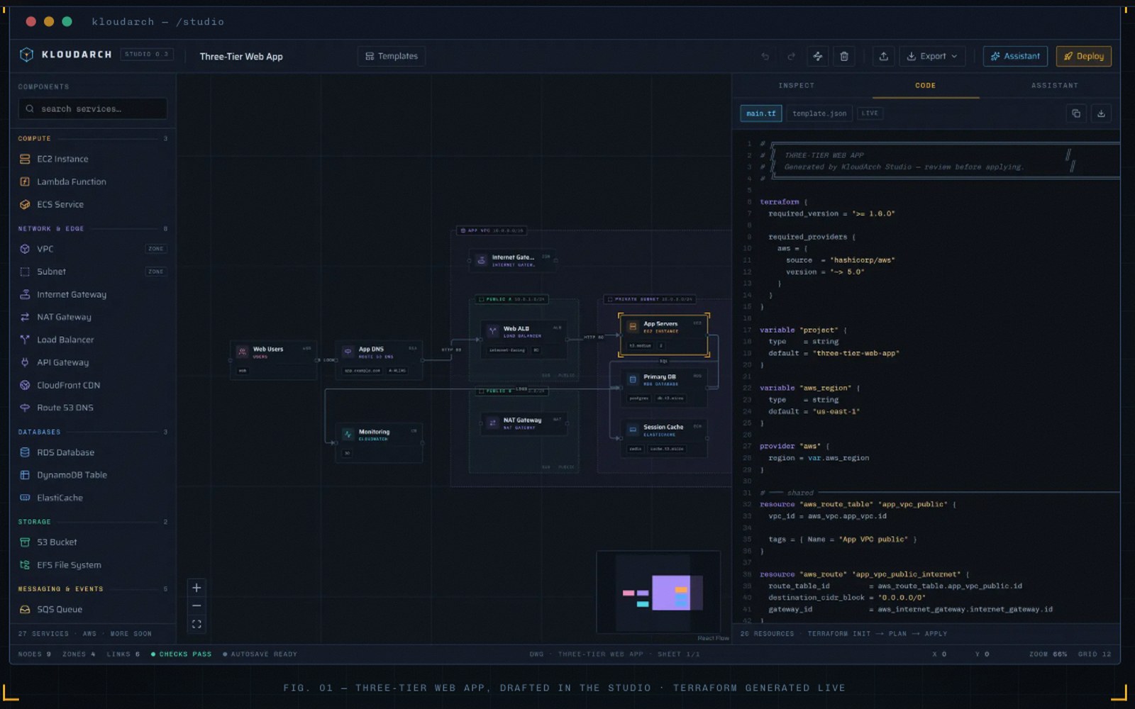The height and width of the screenshot is (709, 1135).
Task: Click the canvas minimap thumbnail
Action: 658,592
